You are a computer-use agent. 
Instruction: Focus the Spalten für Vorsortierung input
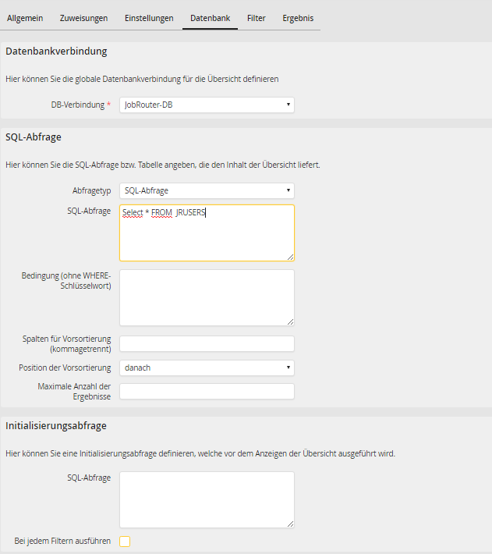point(207,343)
